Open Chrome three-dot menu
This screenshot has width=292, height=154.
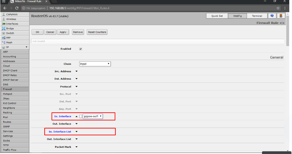click(285, 8)
